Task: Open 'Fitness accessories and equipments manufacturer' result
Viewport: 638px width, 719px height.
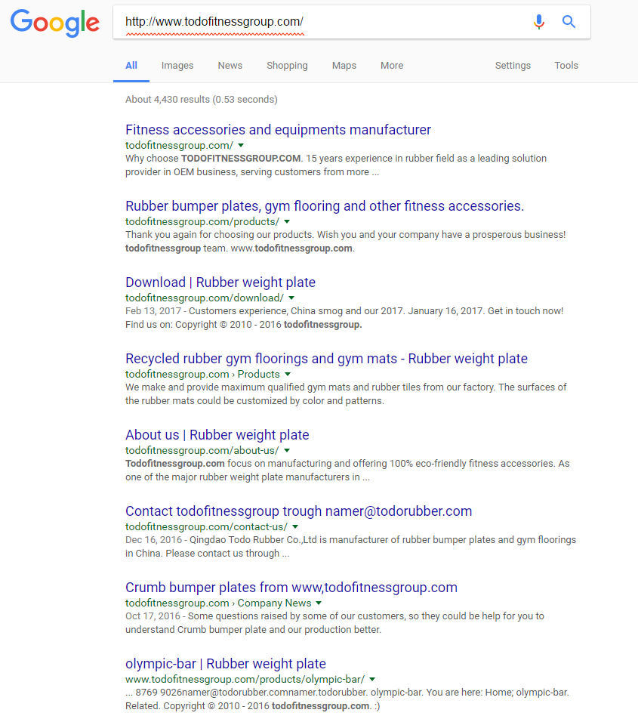Action: (x=278, y=130)
